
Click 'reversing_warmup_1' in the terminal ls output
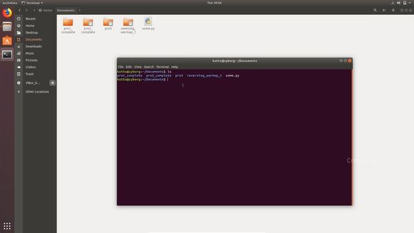204,76
